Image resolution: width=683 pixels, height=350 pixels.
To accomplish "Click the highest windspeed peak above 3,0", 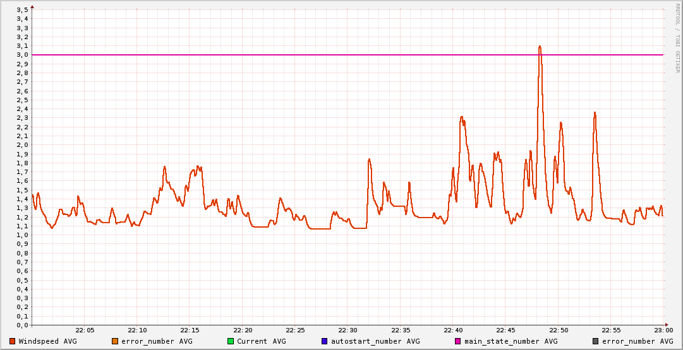I will [x=540, y=47].
